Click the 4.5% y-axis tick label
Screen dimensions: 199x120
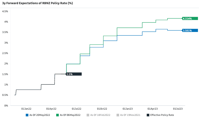click(x=5, y=11)
